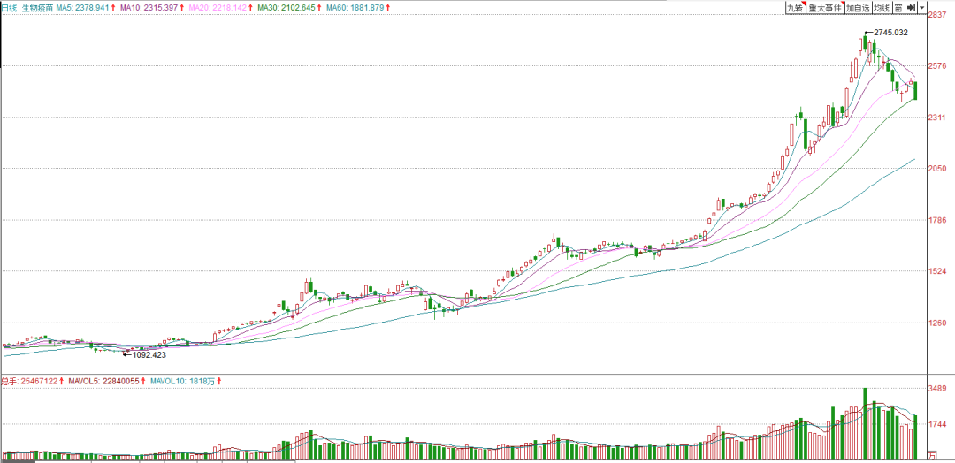Click the 窗 window button
Viewport: 955px width, 463px height.
tap(898, 7)
